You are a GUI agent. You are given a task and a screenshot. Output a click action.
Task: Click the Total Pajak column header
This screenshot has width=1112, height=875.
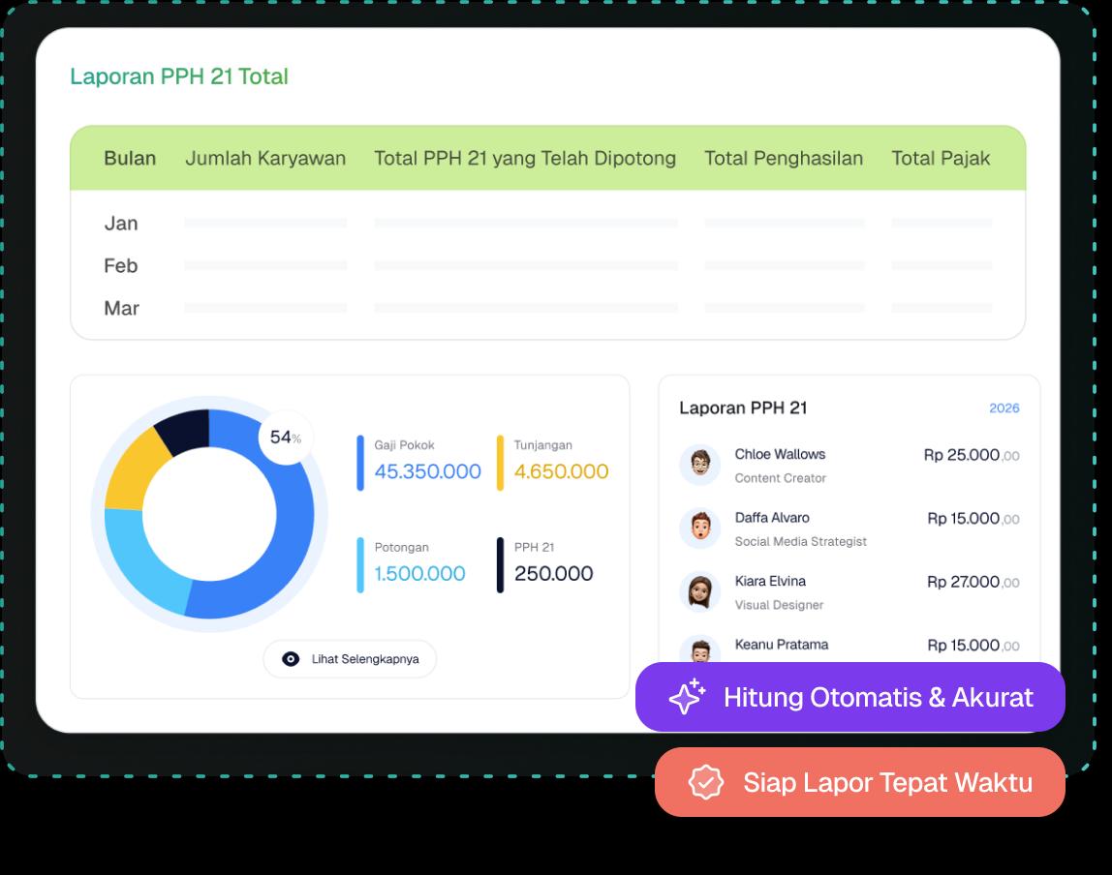point(941,159)
